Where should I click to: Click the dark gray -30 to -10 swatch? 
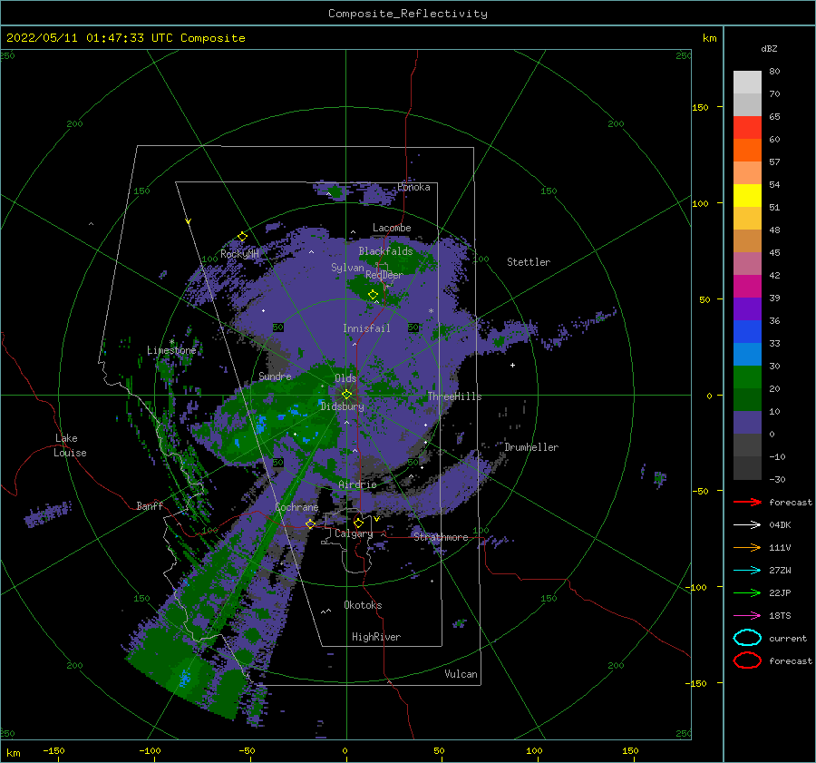[x=747, y=468]
